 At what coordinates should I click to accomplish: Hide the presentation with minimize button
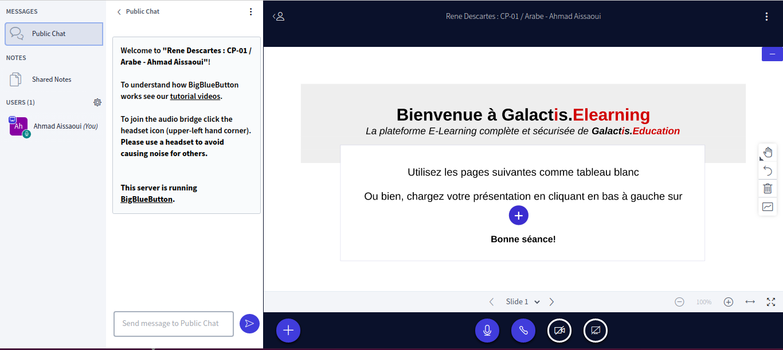pyautogui.click(x=772, y=54)
